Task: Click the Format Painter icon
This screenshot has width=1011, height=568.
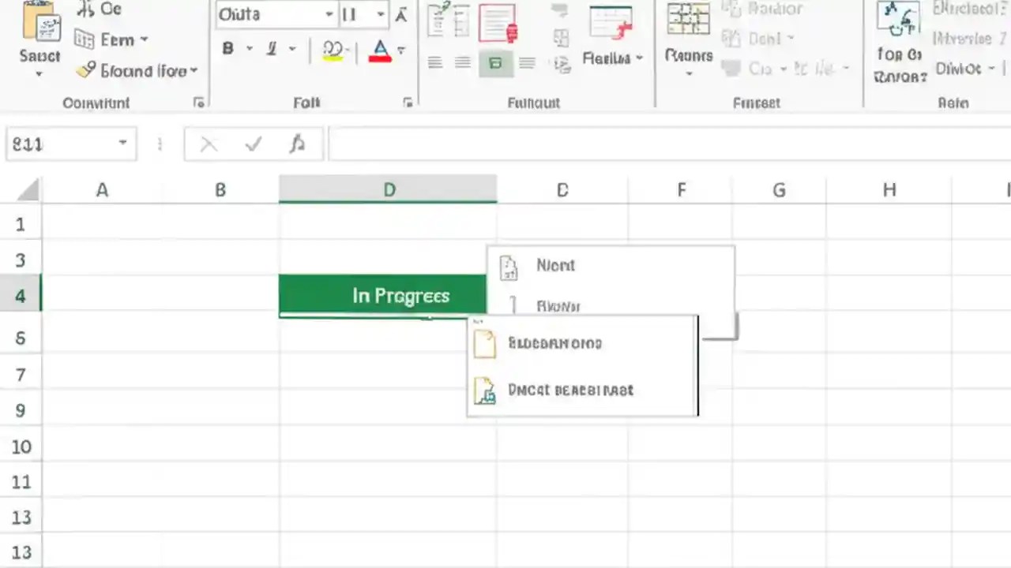Action: pyautogui.click(x=87, y=71)
